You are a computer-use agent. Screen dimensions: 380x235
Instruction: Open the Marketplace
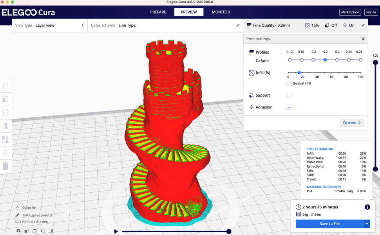350,12
